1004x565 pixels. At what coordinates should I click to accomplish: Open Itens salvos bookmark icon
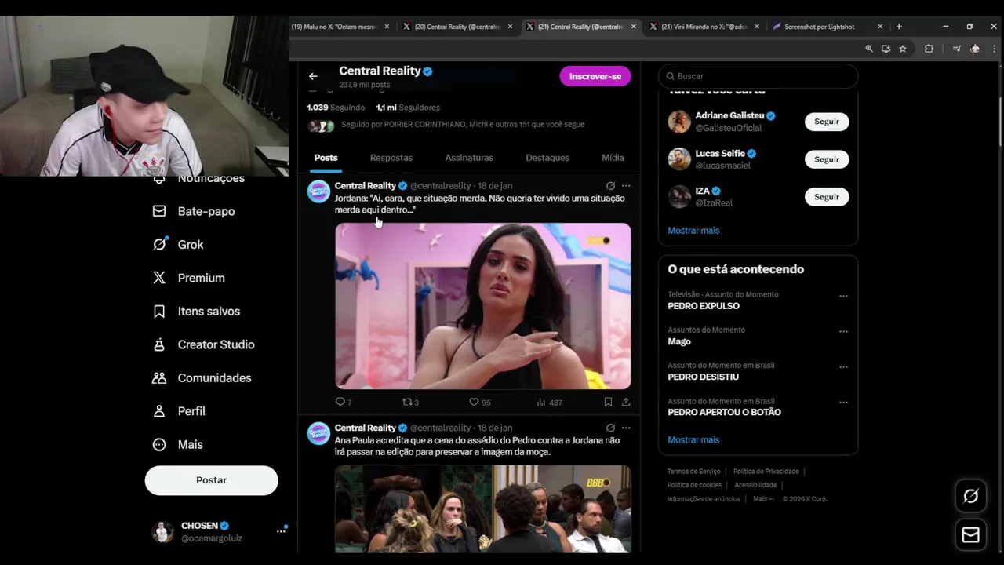159,311
